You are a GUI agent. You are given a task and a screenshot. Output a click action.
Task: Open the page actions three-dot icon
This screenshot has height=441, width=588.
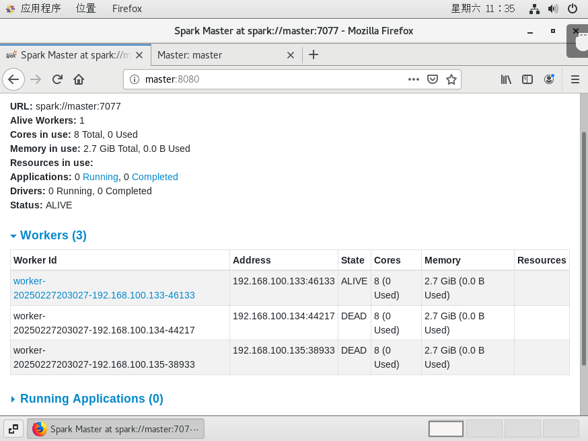pos(413,79)
